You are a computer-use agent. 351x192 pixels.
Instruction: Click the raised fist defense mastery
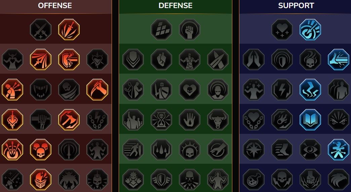point(190,30)
